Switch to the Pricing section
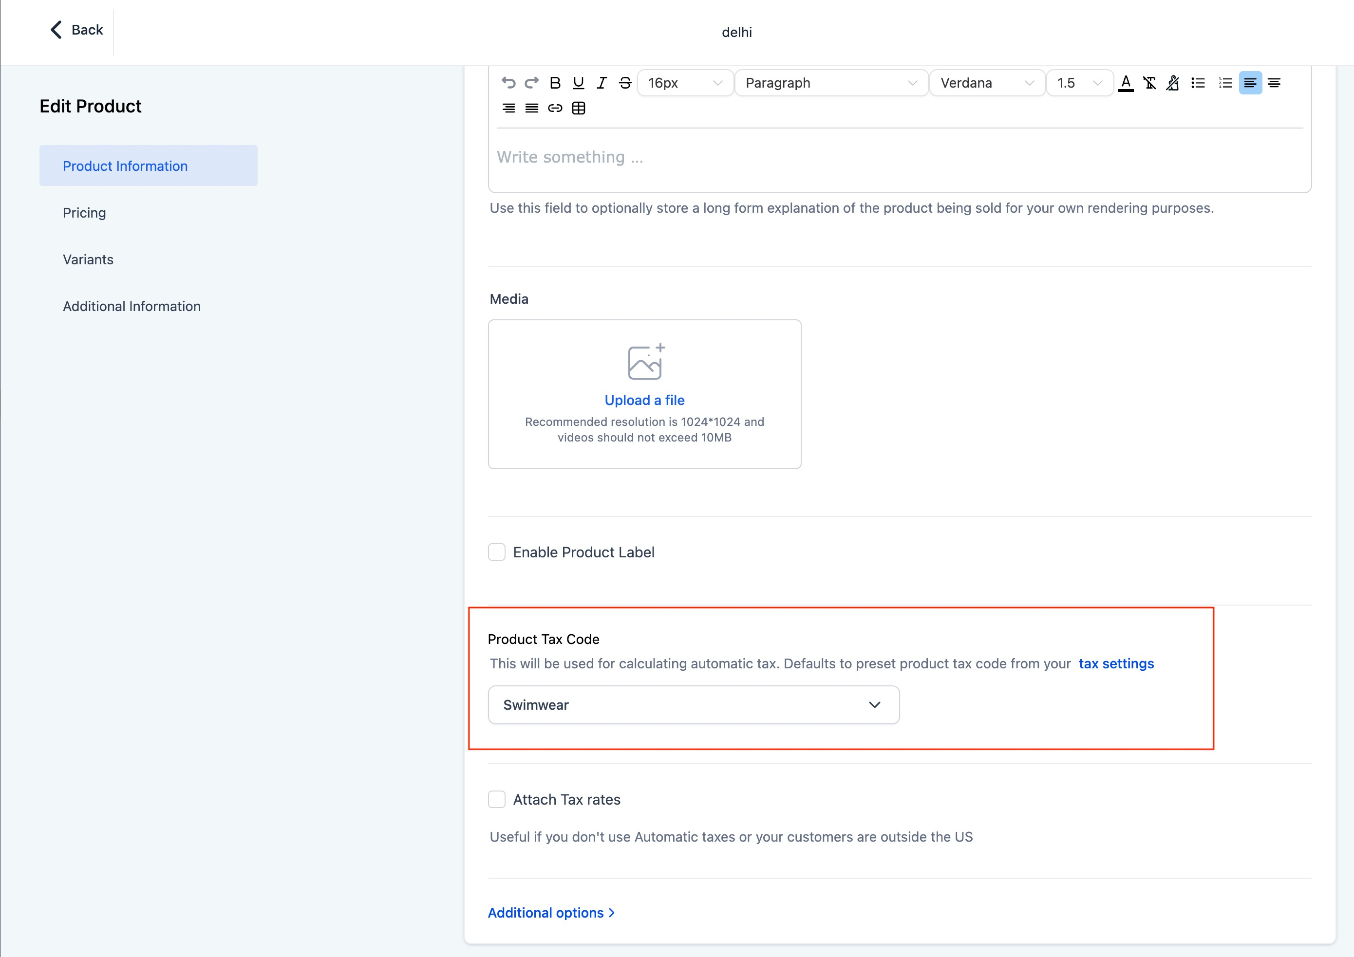Viewport: 1354px width, 957px height. [x=84, y=213]
